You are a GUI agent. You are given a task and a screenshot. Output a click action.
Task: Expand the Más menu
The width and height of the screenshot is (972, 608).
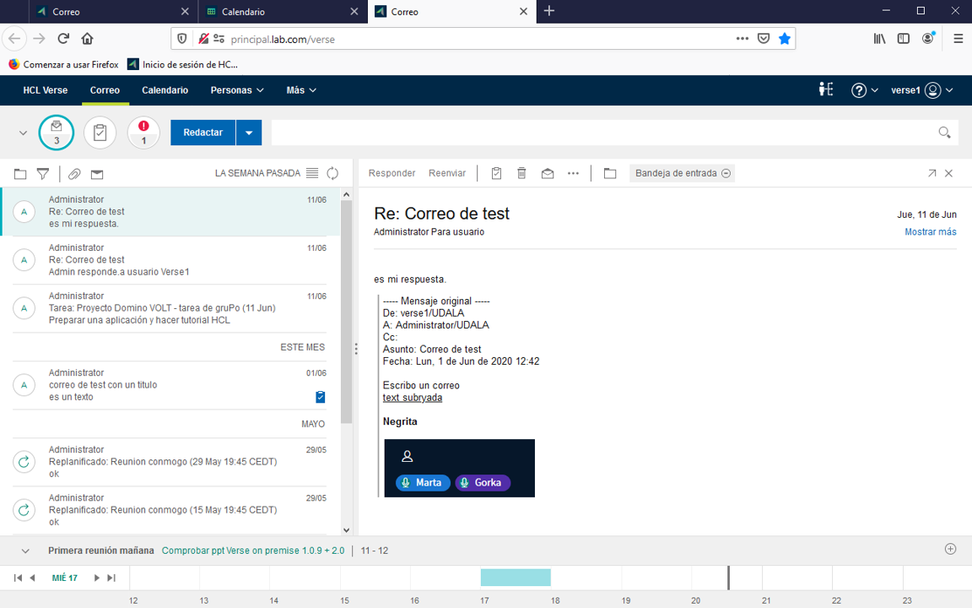pos(301,90)
